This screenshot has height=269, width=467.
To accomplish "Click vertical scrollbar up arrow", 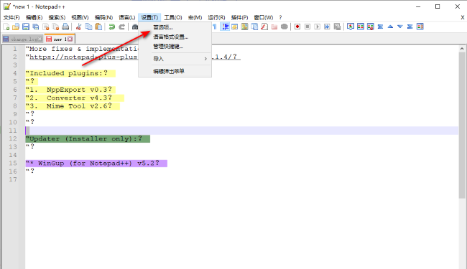I will pos(462,49).
